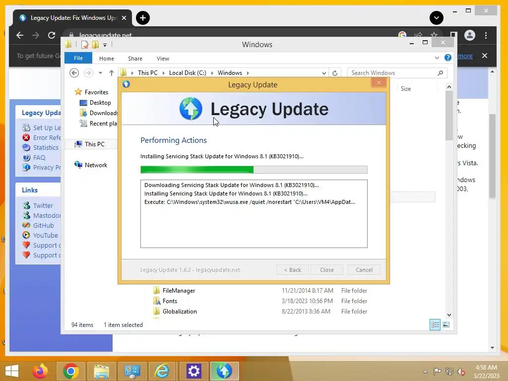Viewport: 508px width, 381px height.
Task: Dismiss the Chrome infobar with X
Action: click(485, 56)
